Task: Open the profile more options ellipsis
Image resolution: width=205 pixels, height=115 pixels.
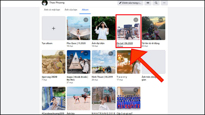Action: [x=164, y=3]
